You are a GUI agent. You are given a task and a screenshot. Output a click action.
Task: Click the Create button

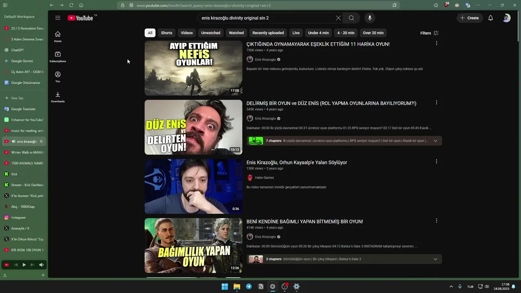469,18
